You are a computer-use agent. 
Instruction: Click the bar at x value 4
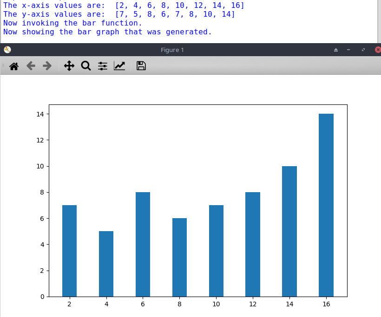click(106, 264)
